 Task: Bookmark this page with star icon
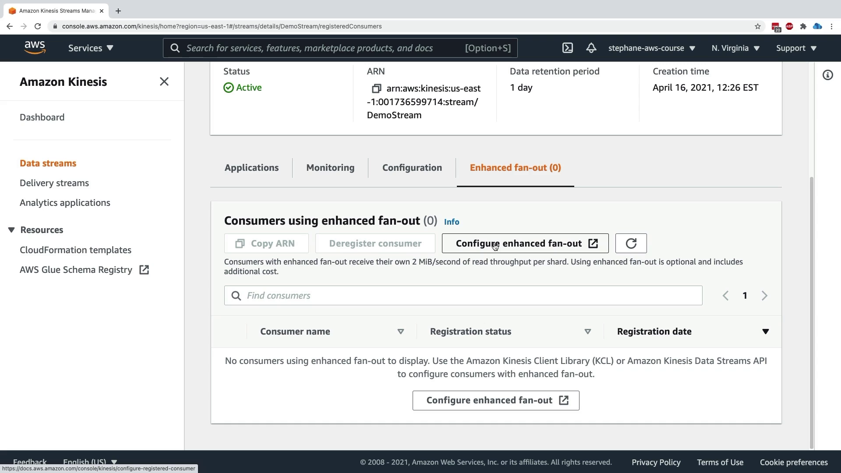(x=758, y=26)
